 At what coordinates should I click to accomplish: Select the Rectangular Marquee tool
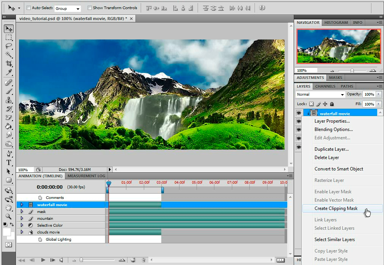(9, 38)
